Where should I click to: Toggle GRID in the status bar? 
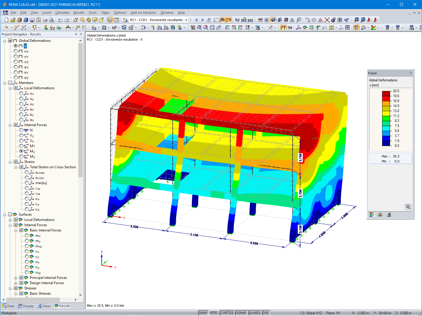point(214,312)
